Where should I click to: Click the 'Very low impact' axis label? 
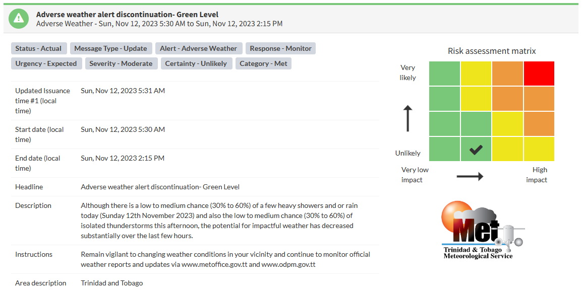415,175
